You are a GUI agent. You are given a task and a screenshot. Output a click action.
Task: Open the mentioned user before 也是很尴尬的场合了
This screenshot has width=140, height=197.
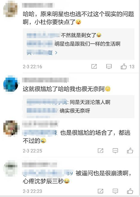(40, 133)
